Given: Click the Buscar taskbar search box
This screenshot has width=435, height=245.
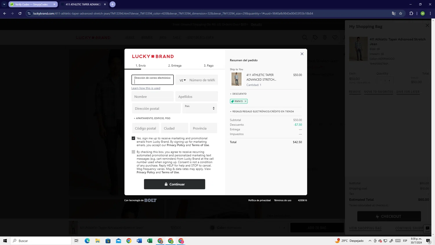Looking at the screenshot, I should tap(41, 241).
